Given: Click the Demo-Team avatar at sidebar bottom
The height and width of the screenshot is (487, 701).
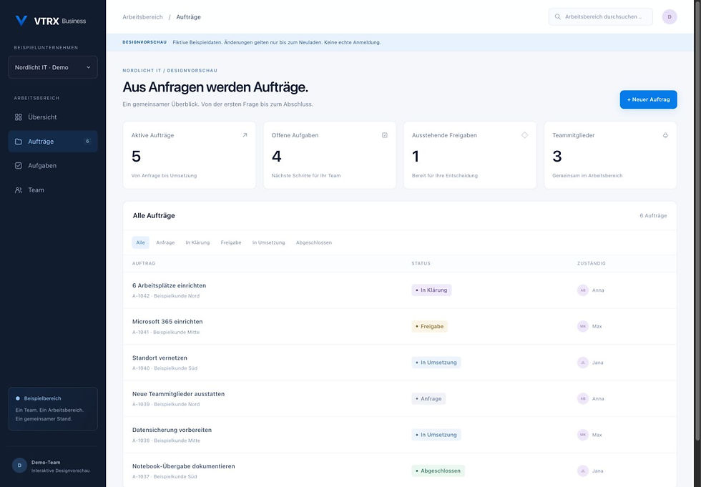Looking at the screenshot, I should point(19,466).
